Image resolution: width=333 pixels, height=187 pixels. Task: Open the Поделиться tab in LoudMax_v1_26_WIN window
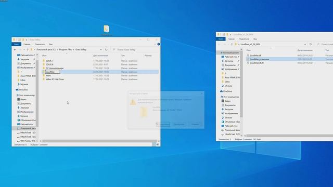tap(244, 39)
